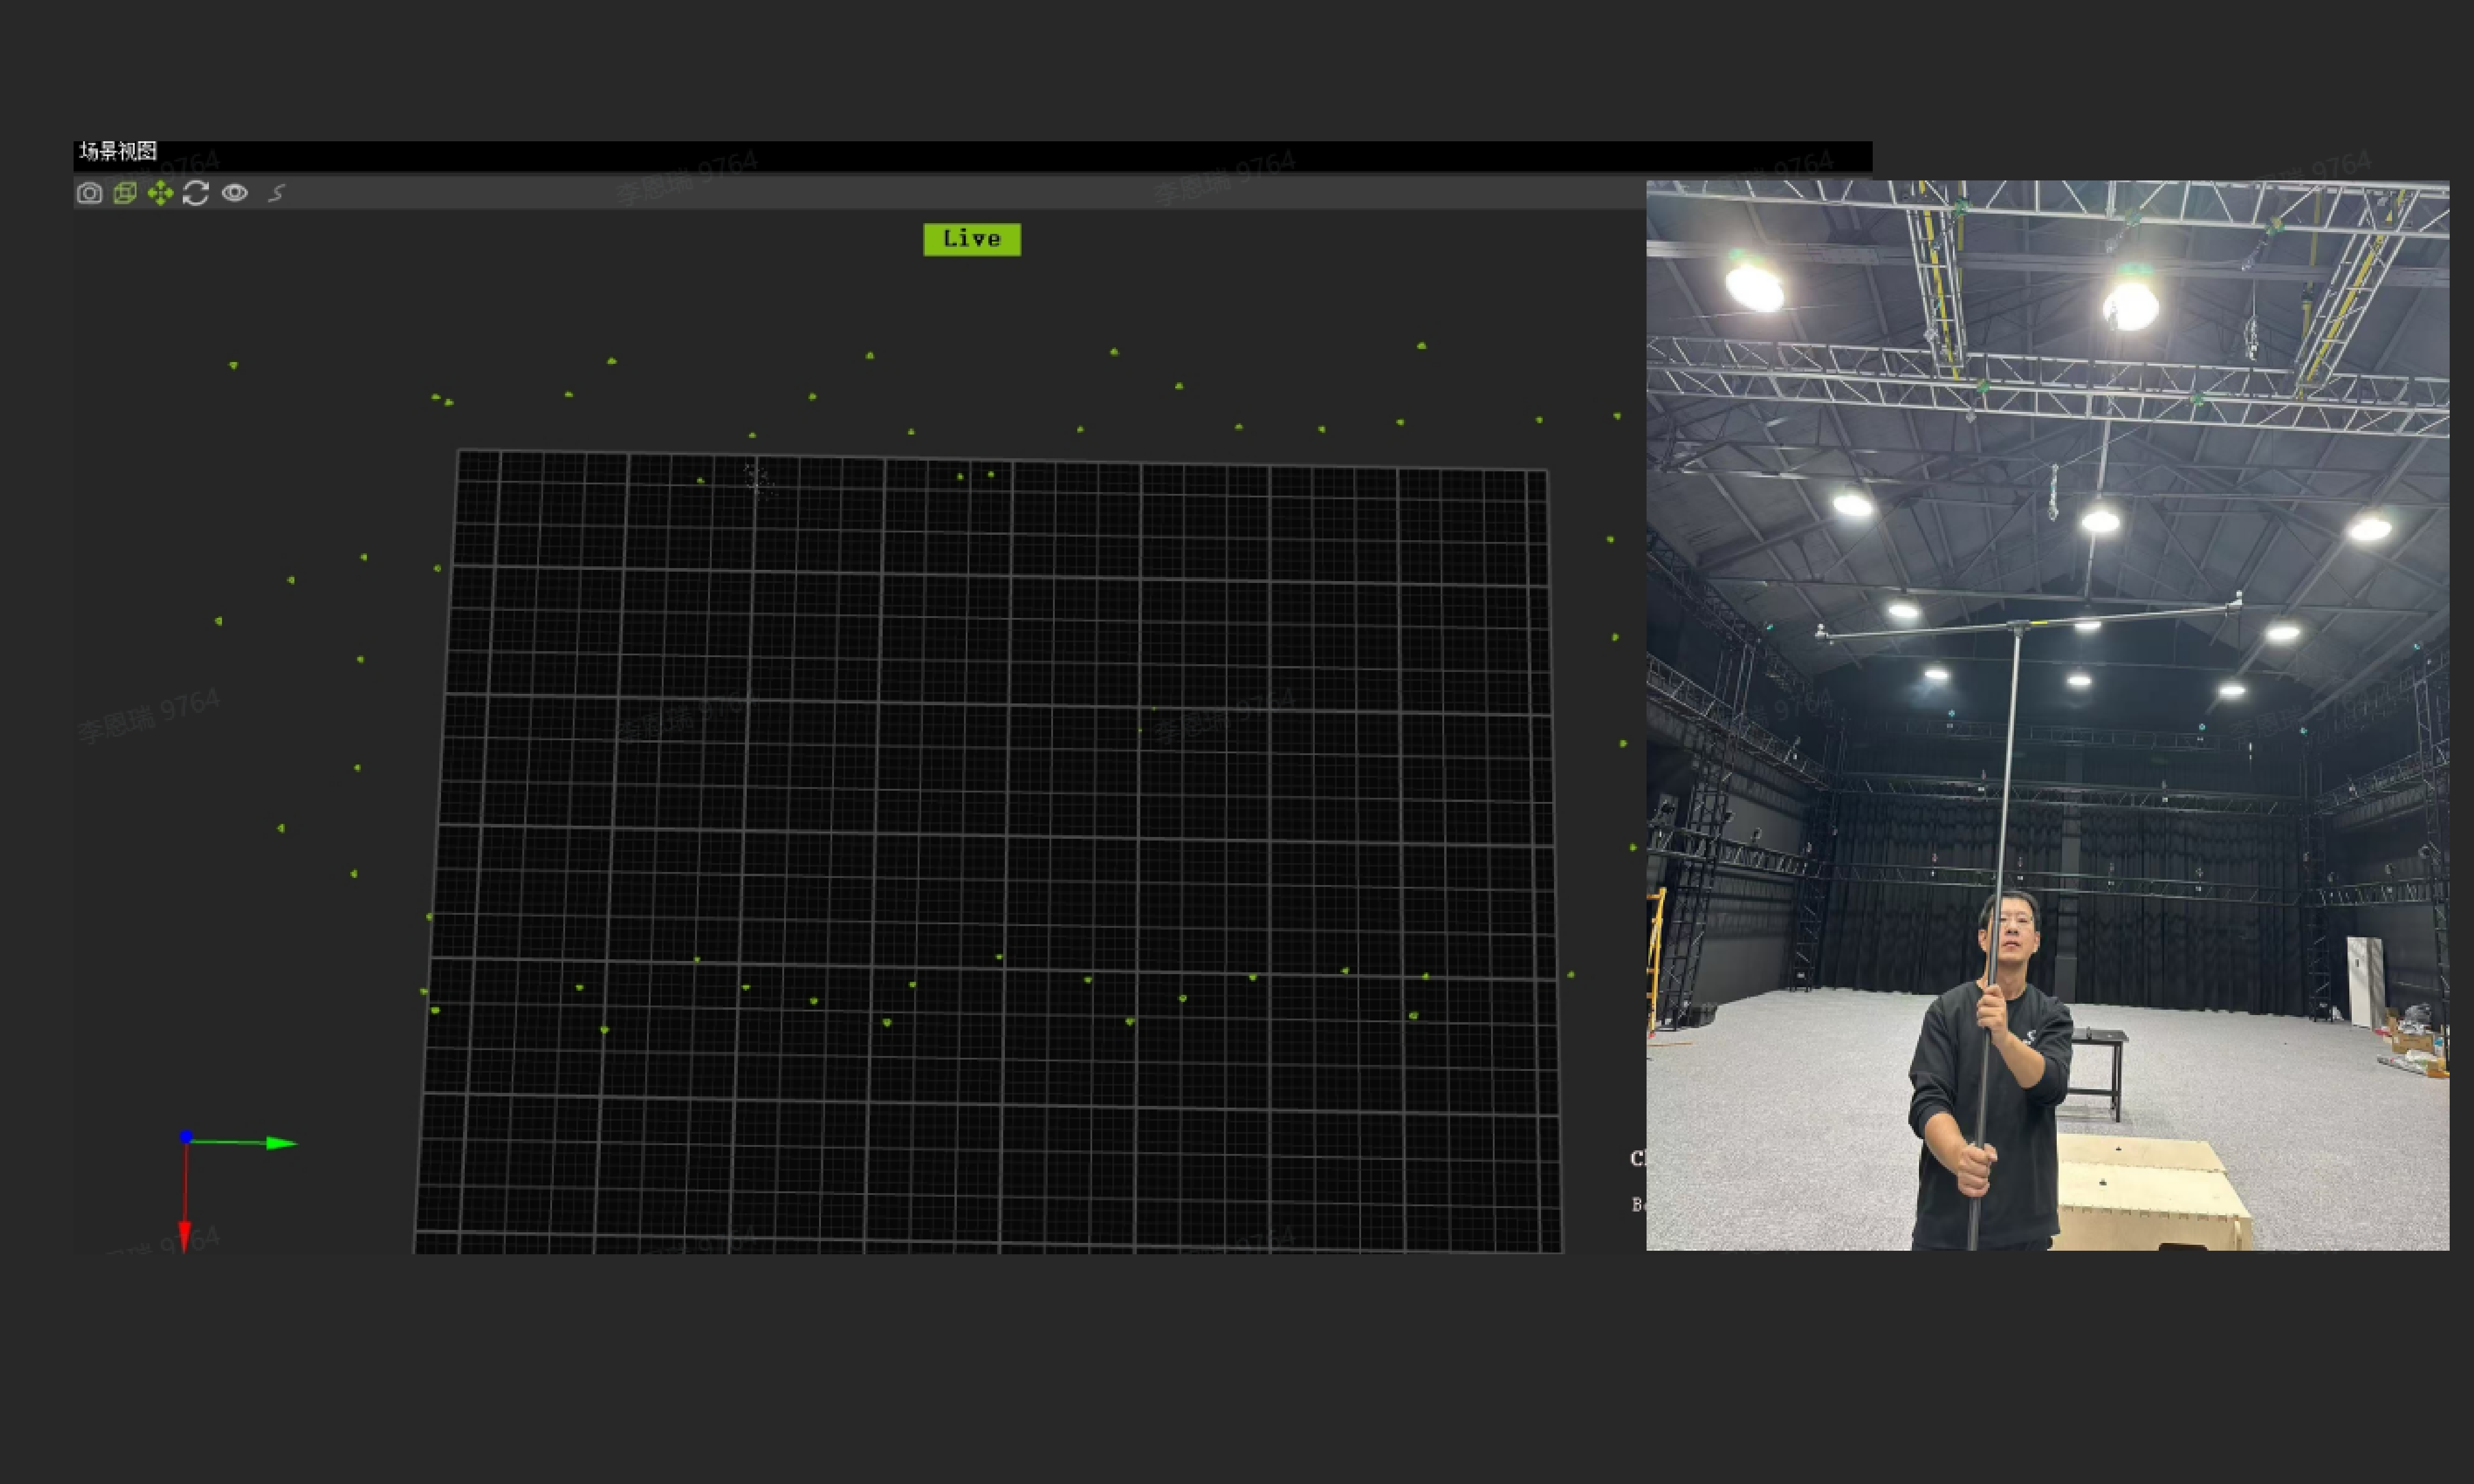Screen dimensions: 2474x1484
Task: Select the isolated top-left green camera marker
Action: point(233,366)
